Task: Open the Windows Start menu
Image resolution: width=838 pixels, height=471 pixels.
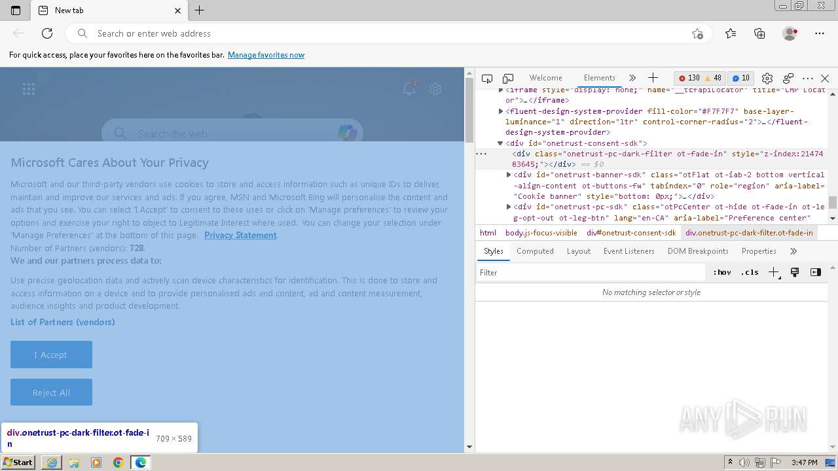Action: pyautogui.click(x=18, y=462)
